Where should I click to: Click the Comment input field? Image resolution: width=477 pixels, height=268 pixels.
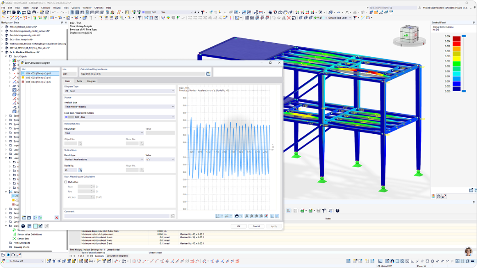pos(117,216)
